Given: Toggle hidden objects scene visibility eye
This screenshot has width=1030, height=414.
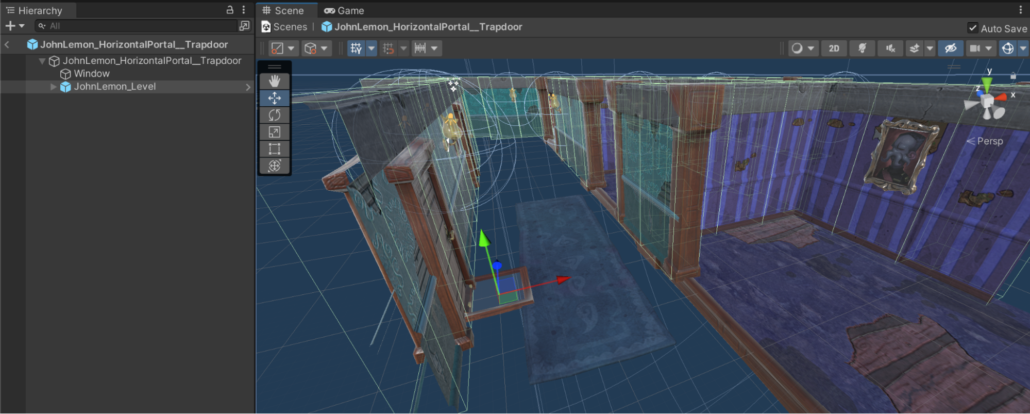Looking at the screenshot, I should tap(950, 48).
